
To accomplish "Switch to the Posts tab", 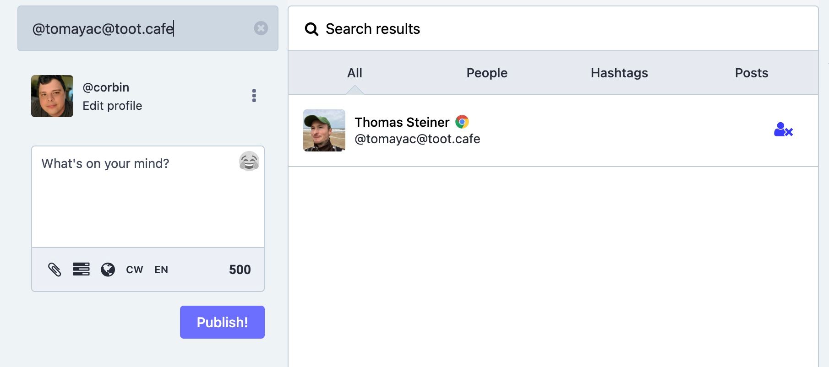I will pos(751,73).
